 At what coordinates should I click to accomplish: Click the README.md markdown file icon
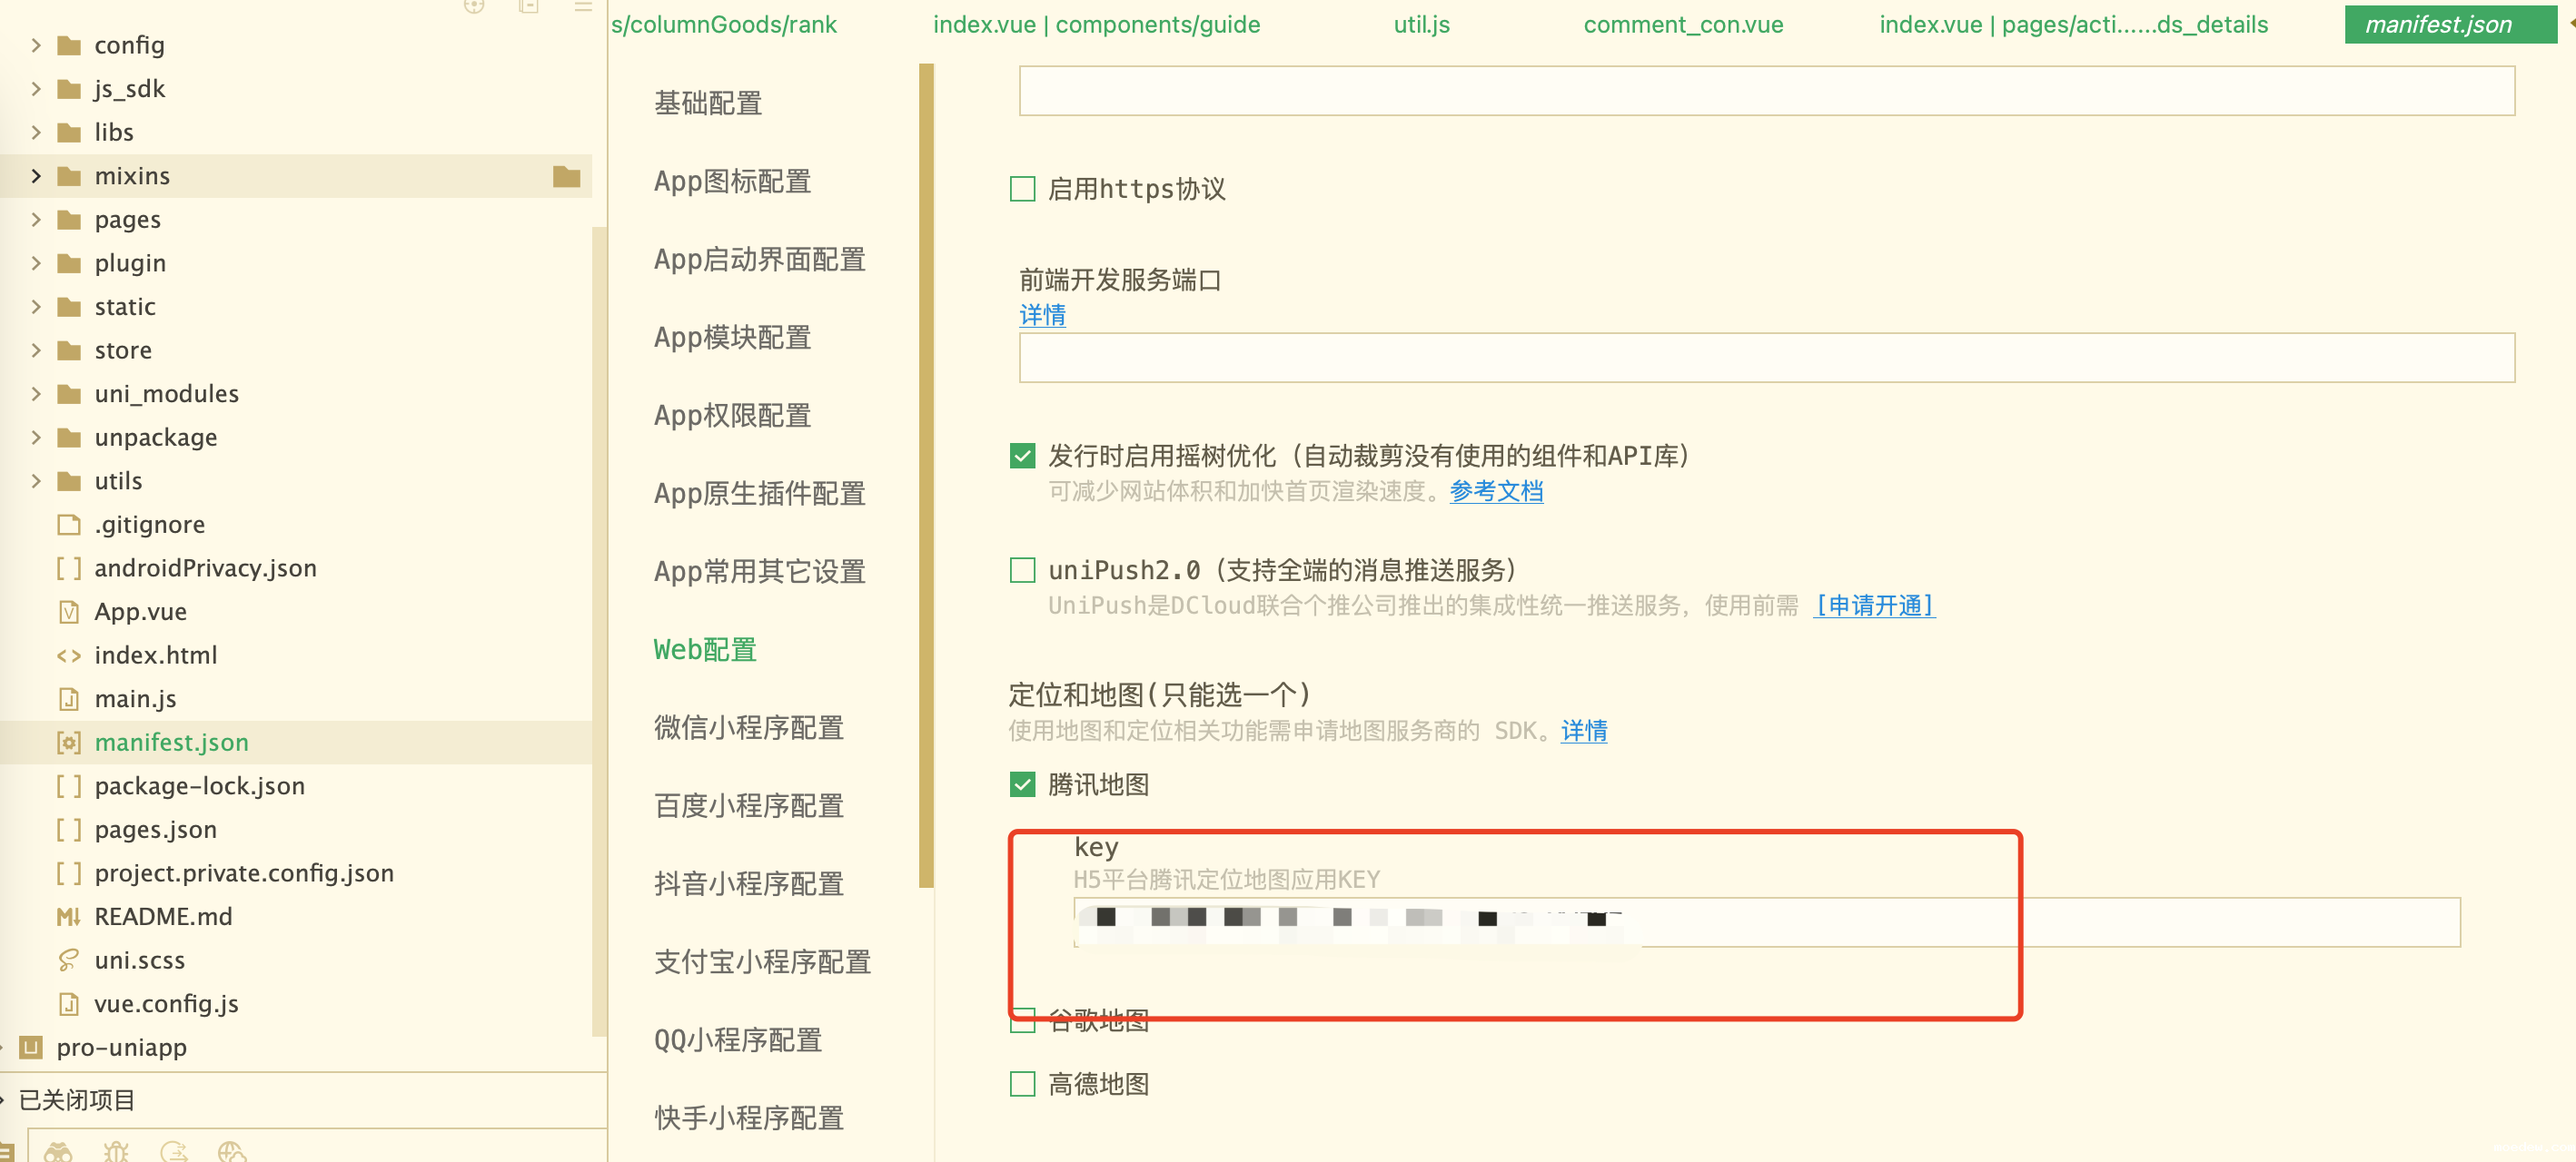click(x=68, y=916)
